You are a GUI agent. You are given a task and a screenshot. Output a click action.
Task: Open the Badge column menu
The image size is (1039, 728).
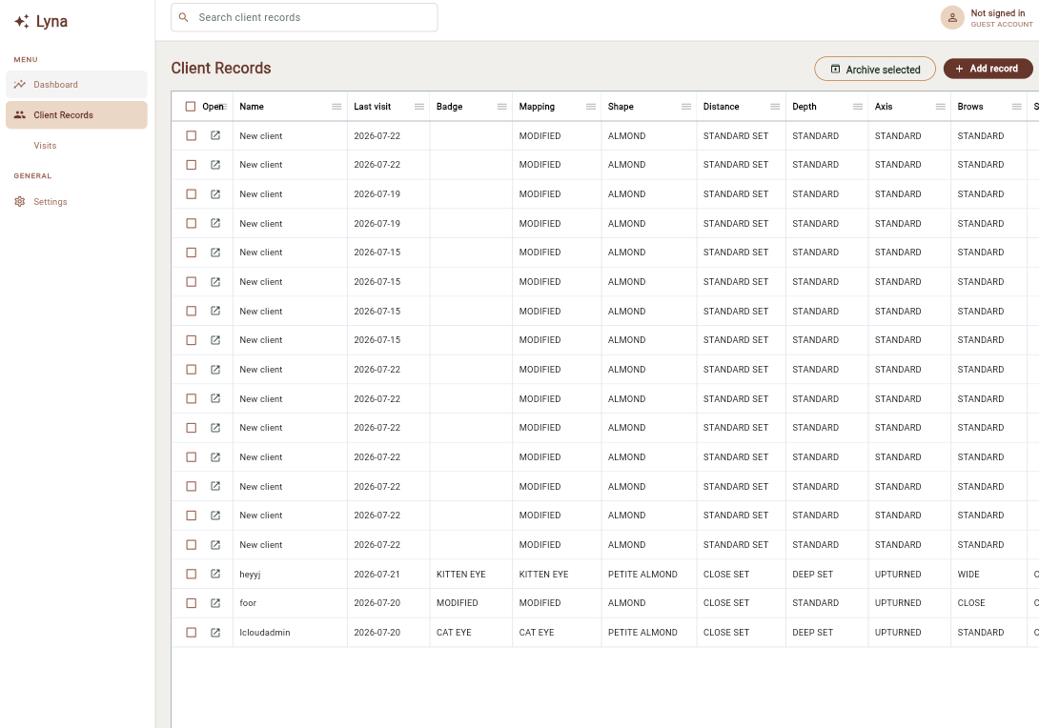click(502, 107)
